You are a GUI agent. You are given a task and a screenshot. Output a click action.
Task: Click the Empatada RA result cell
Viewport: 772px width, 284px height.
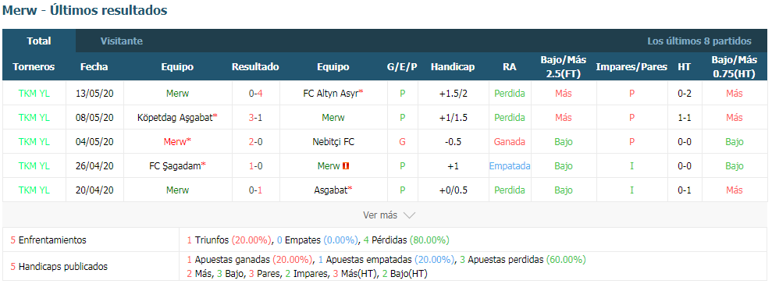click(x=510, y=166)
